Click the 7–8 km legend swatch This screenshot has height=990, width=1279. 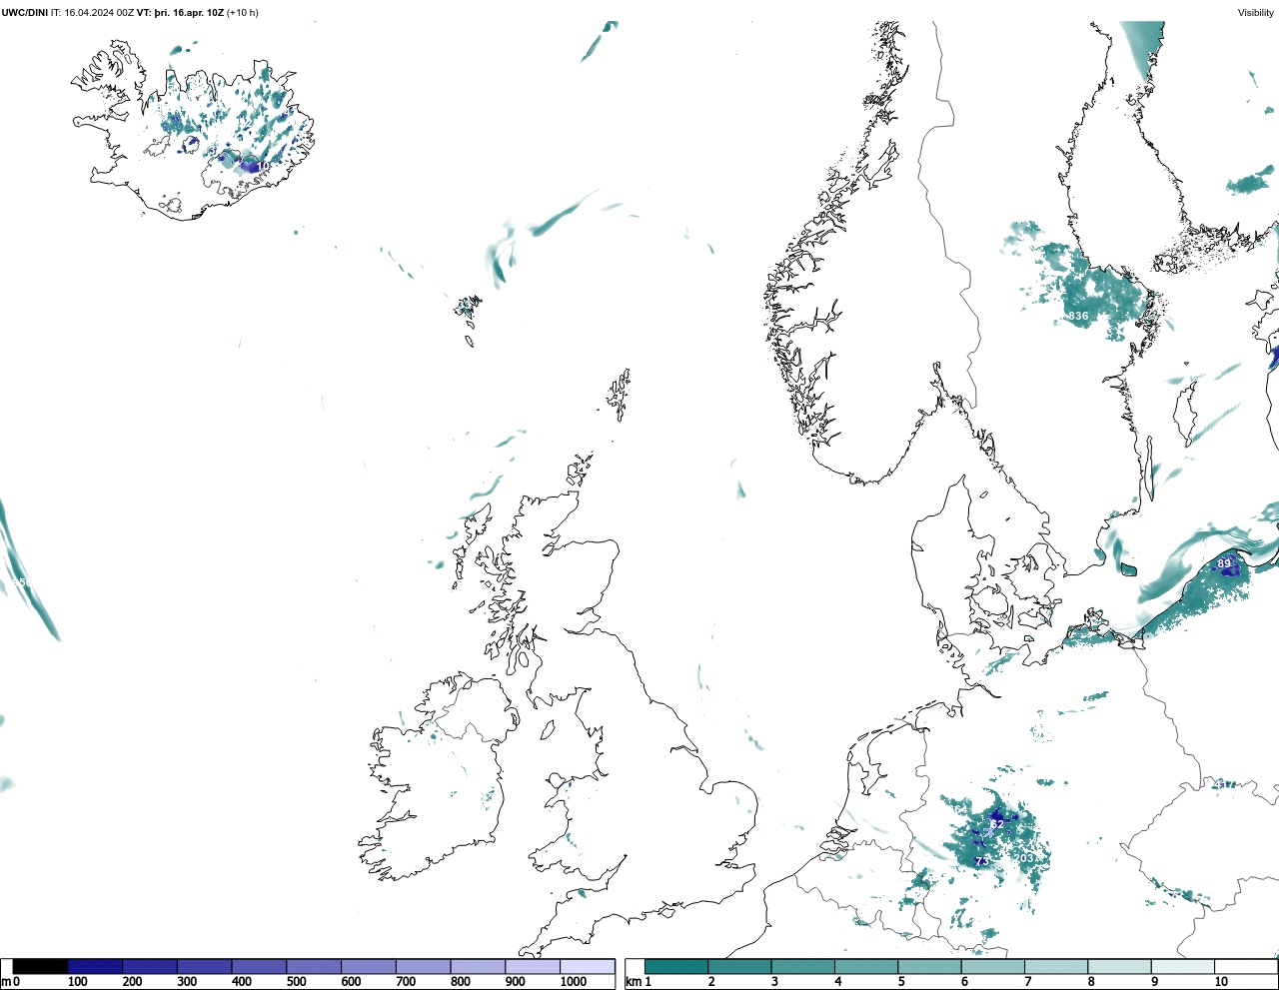(x=1056, y=967)
